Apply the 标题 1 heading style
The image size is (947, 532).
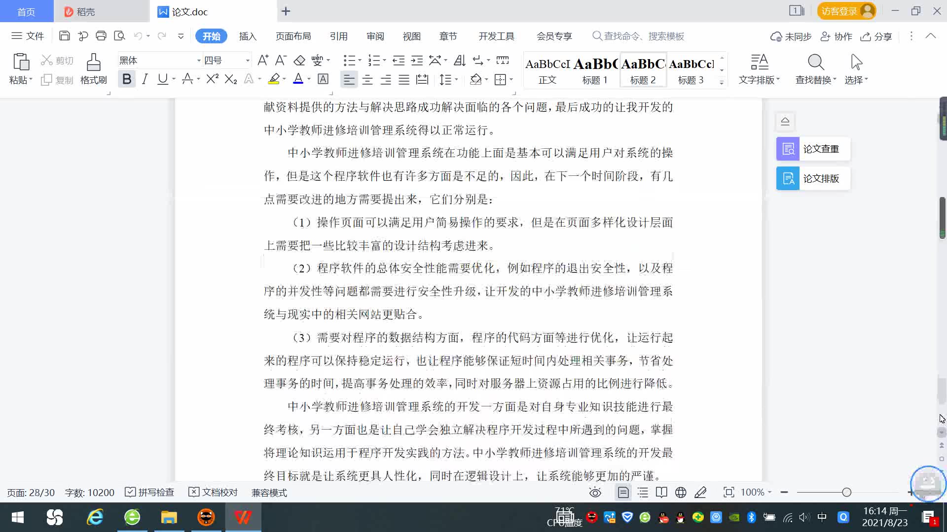595,70
